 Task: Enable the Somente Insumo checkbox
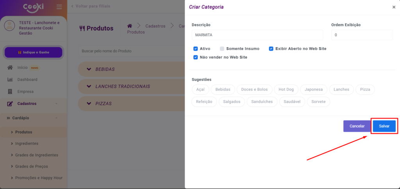click(222, 49)
